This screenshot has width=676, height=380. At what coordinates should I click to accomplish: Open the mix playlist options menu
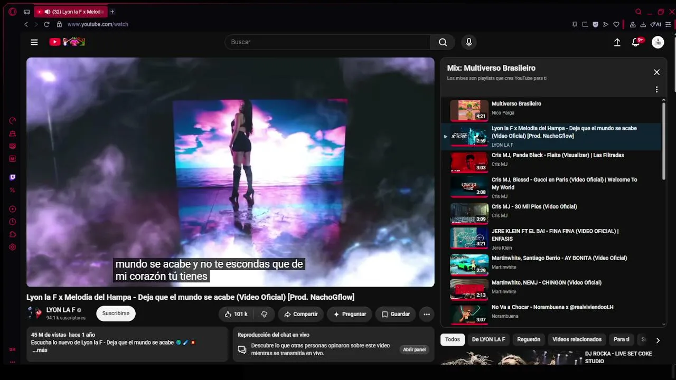click(x=656, y=90)
